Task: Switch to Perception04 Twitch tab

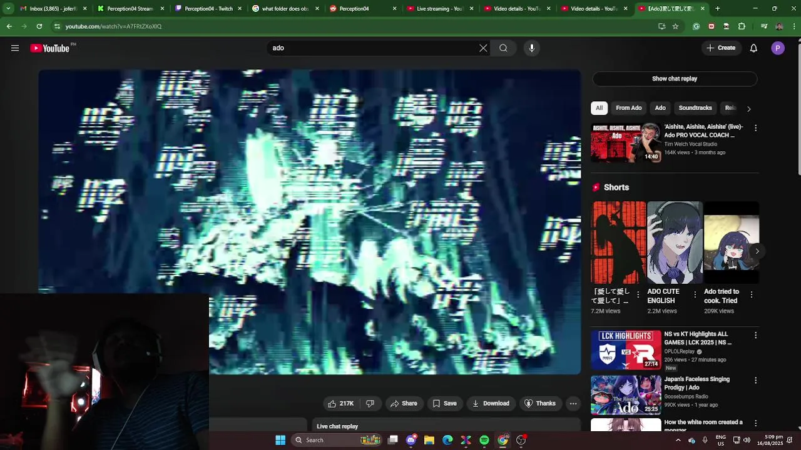Action: pyautogui.click(x=207, y=9)
